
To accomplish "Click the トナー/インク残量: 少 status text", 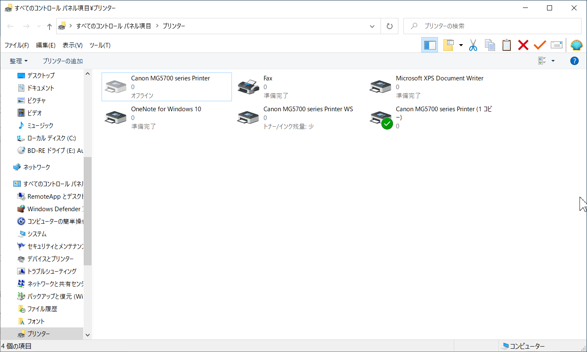I will (x=289, y=126).
